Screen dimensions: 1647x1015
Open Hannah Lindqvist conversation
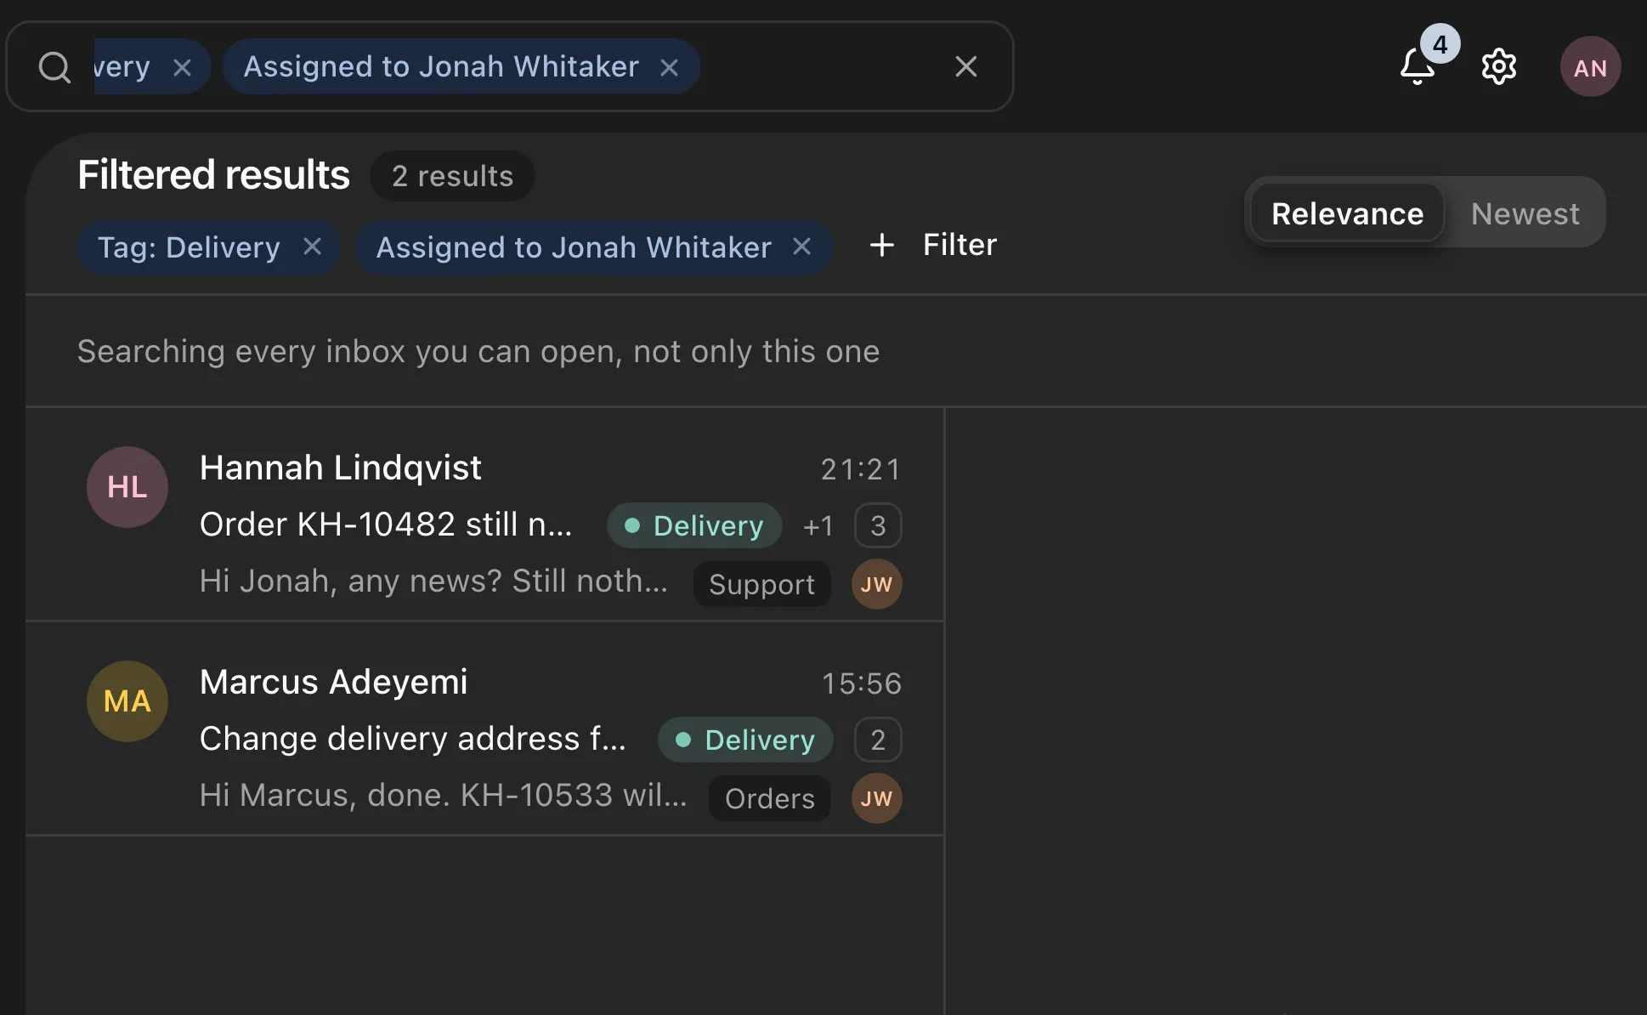(x=484, y=514)
